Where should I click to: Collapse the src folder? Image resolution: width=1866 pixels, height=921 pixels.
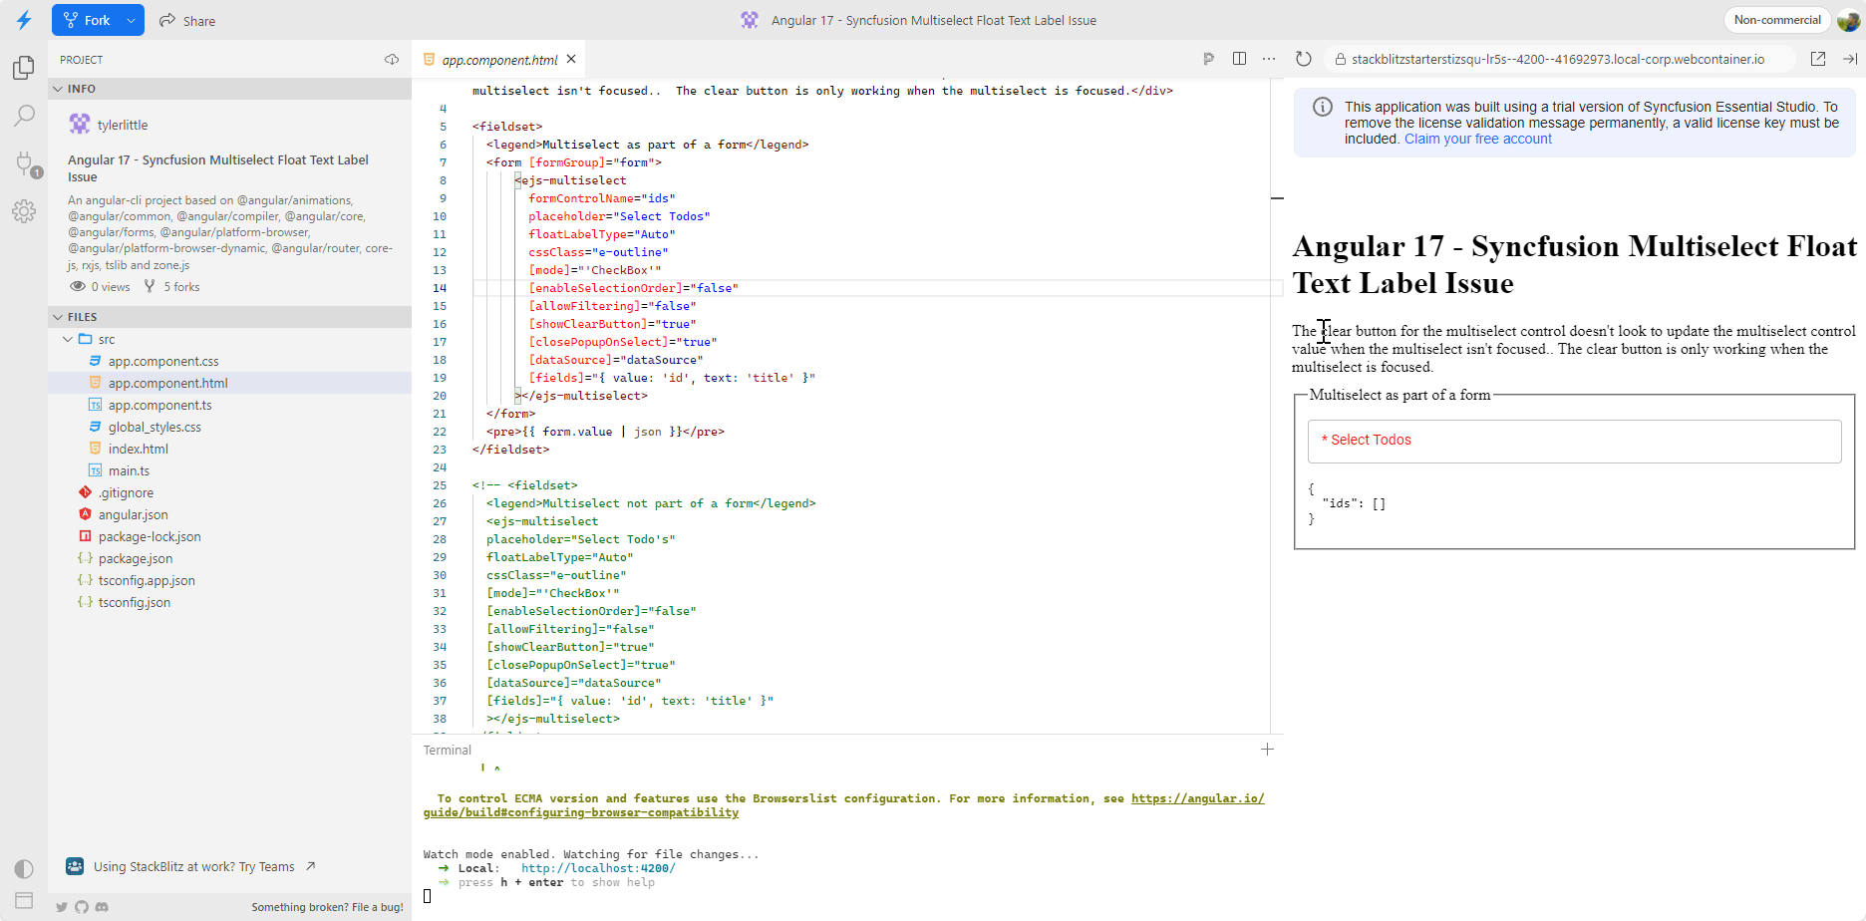68,339
